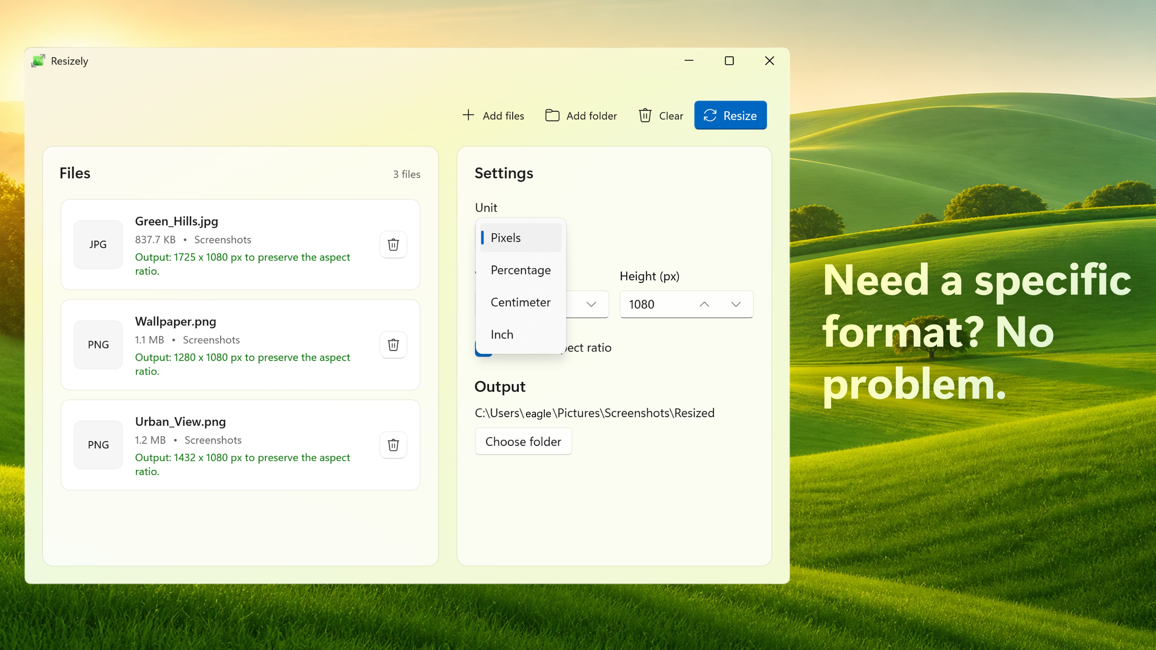Screen dimensions: 1156x650
Task: Start resizing with the Resize button
Action: click(730, 115)
